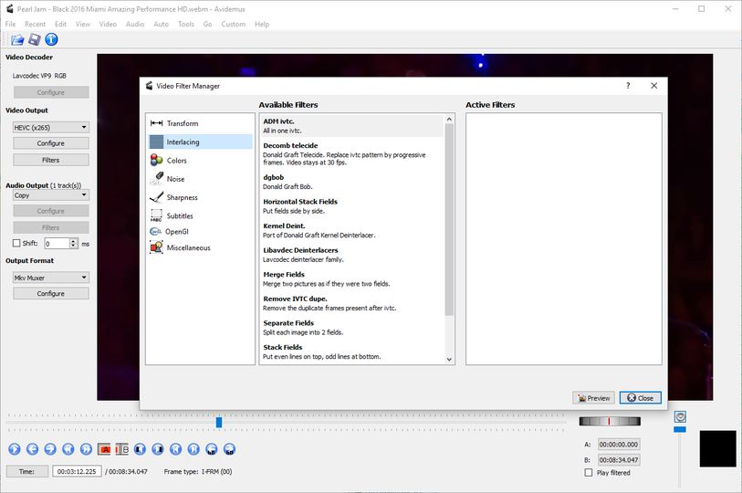Select the Subtitles filter category

point(200,215)
